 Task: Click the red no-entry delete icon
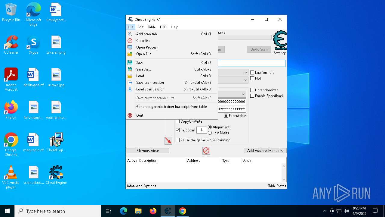206,150
